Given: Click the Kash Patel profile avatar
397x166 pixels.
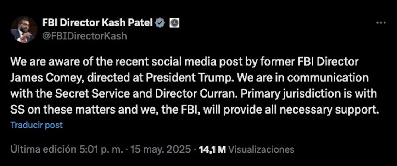Looking at the screenshot, I should (x=24, y=29).
